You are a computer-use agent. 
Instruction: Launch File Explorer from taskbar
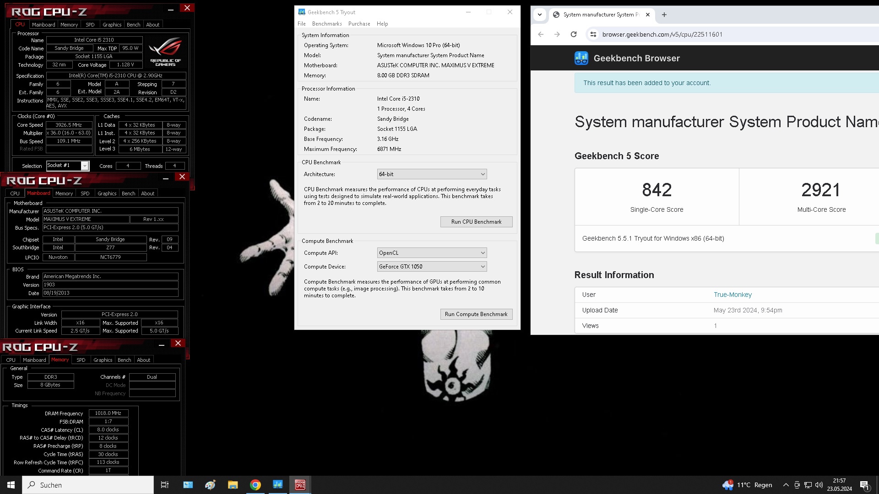(x=233, y=485)
